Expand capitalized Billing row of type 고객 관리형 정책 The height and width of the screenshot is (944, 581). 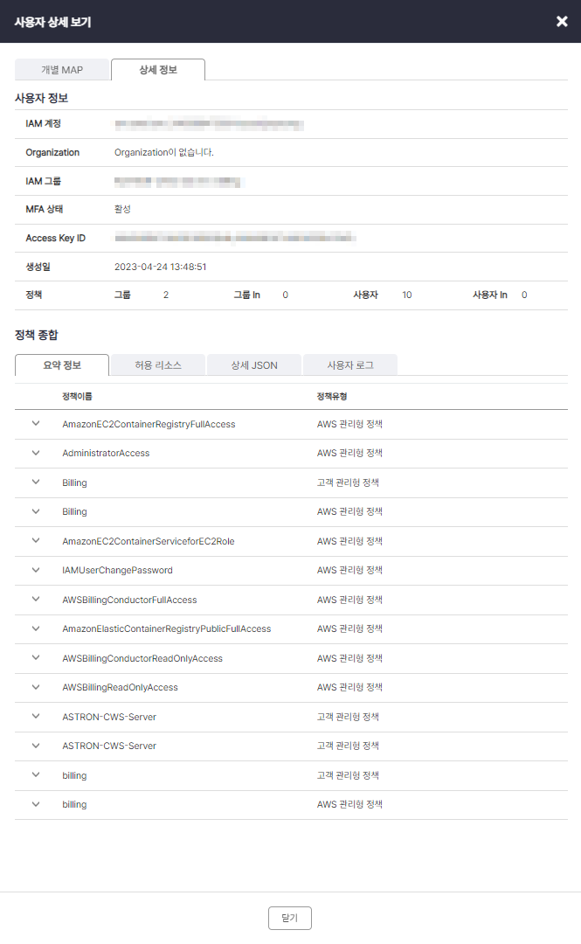click(x=36, y=482)
